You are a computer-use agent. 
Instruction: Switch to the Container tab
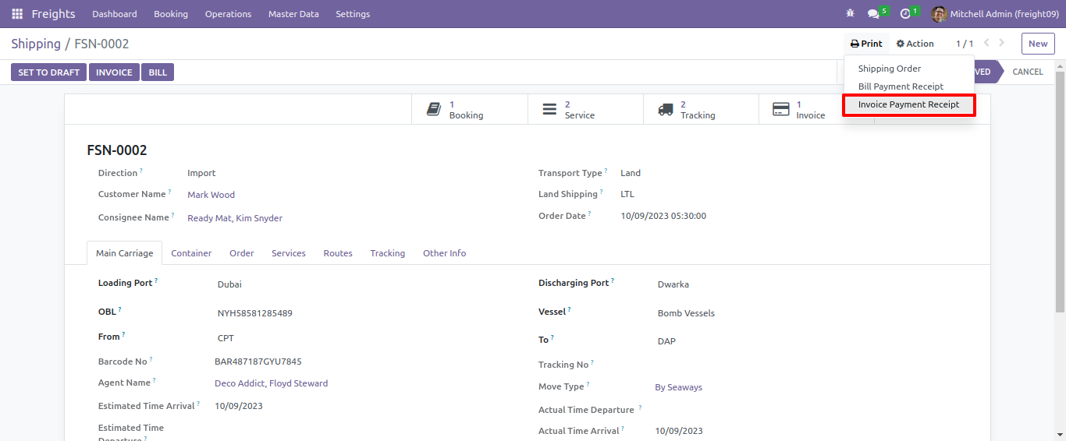coord(191,253)
